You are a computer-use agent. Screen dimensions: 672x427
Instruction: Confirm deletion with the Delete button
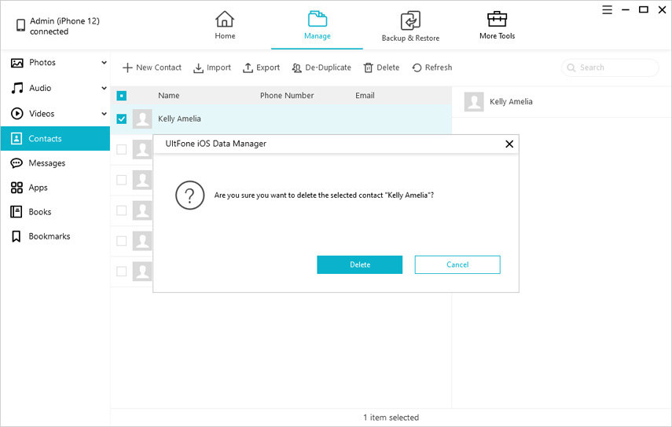[359, 265]
